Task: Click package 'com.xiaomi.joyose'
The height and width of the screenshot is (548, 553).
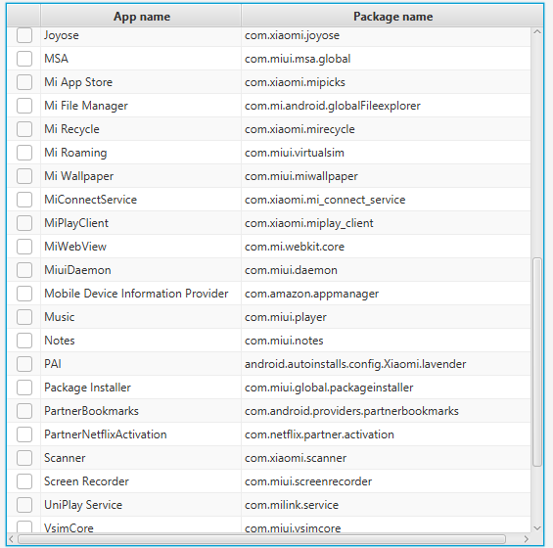Action: (292, 35)
